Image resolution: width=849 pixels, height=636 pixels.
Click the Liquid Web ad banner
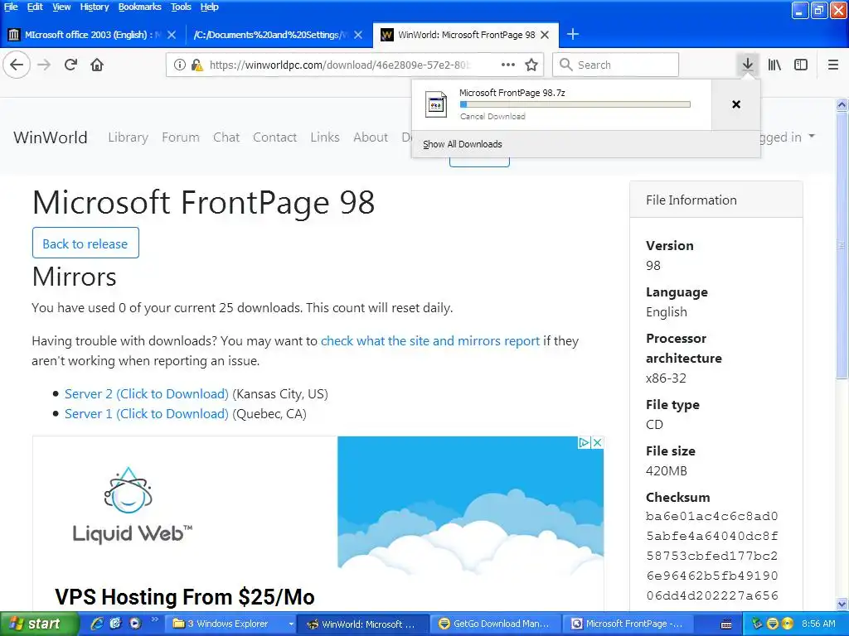[x=318, y=523]
